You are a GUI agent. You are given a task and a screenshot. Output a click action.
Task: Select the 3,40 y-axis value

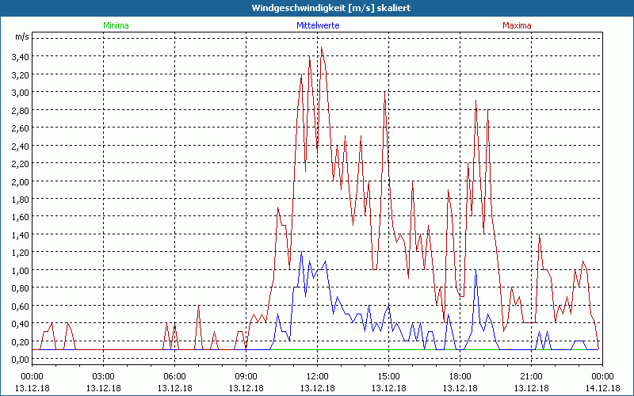click(x=20, y=56)
